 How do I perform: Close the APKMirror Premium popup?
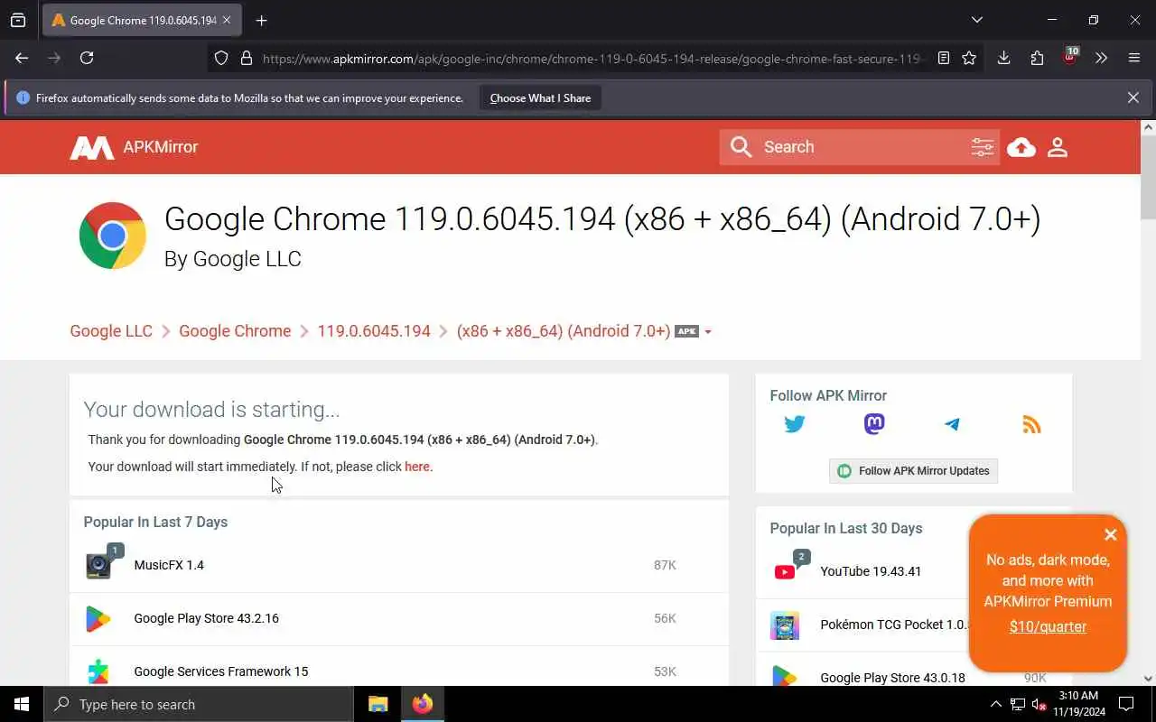(x=1110, y=534)
